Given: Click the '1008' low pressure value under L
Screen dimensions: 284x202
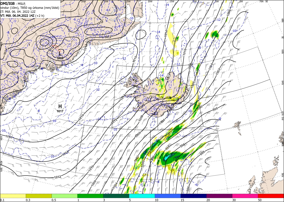Looking at the screenshot, I should [60, 58].
